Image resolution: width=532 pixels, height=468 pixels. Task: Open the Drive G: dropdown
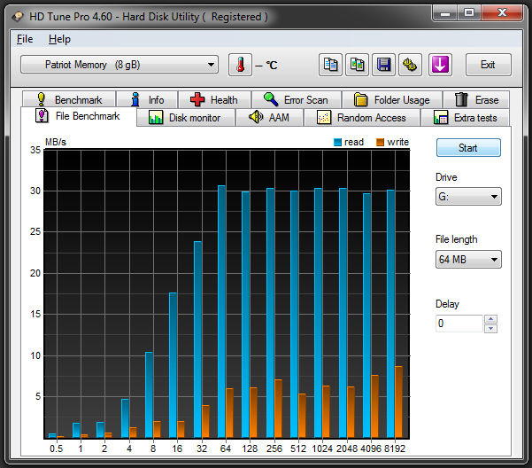(468, 197)
